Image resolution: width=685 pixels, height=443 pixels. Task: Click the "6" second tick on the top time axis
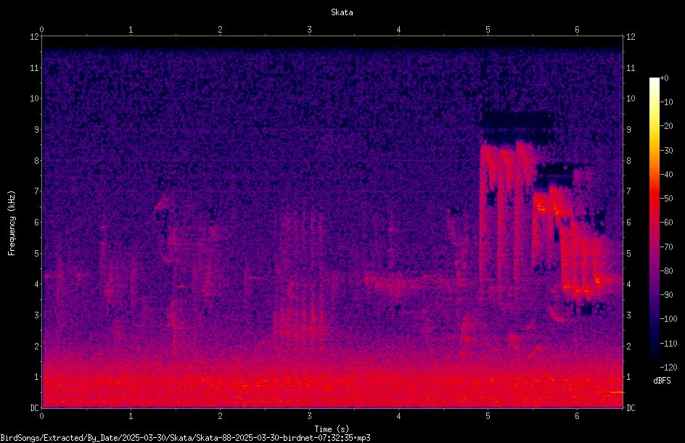(577, 30)
